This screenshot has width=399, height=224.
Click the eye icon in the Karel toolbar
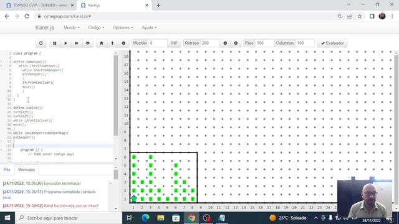pyautogui.click(x=88, y=43)
